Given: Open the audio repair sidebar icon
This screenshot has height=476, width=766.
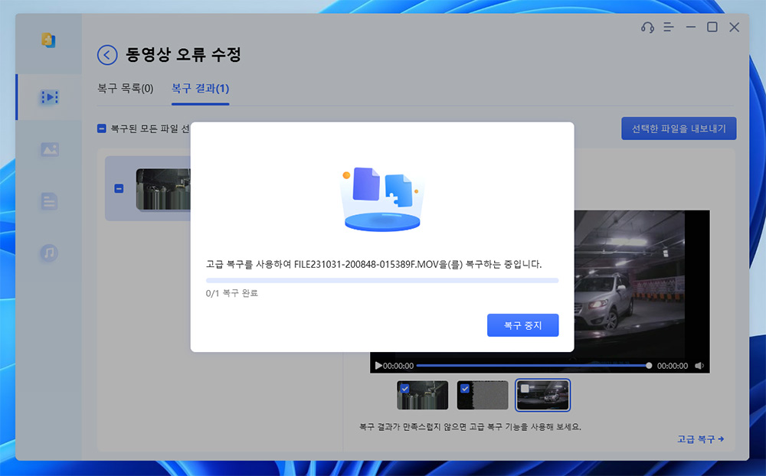Looking at the screenshot, I should click(x=49, y=253).
